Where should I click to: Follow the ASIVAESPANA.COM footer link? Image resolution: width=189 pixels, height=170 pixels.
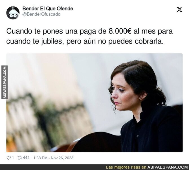pyautogui.click(x=168, y=167)
